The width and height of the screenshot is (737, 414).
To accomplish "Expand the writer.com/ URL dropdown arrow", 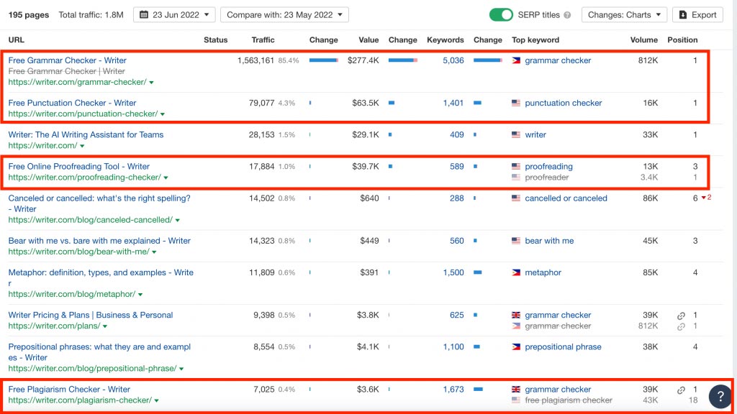I will pyautogui.click(x=82, y=147).
